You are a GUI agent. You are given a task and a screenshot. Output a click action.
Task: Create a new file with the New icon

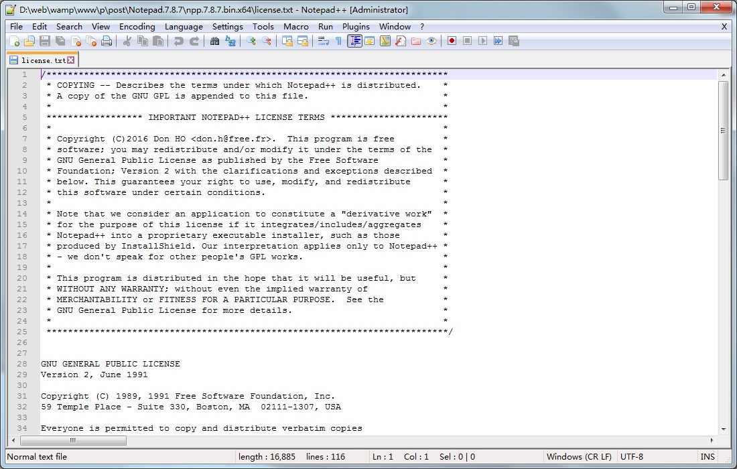click(14, 42)
